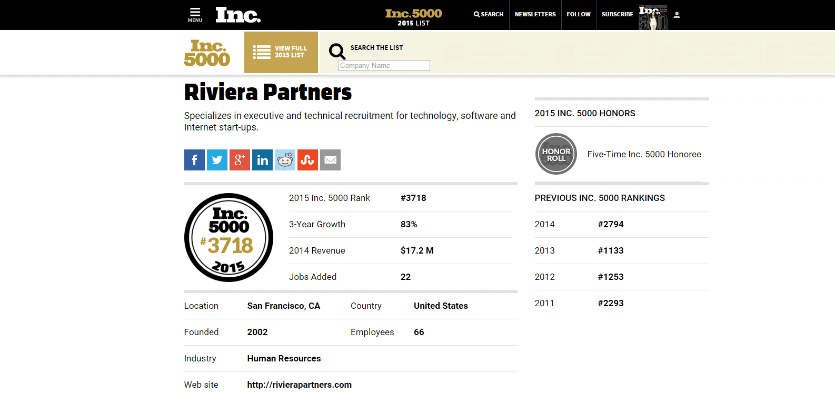Share the page via email icon
Image resolution: width=835 pixels, height=393 pixels.
click(330, 160)
